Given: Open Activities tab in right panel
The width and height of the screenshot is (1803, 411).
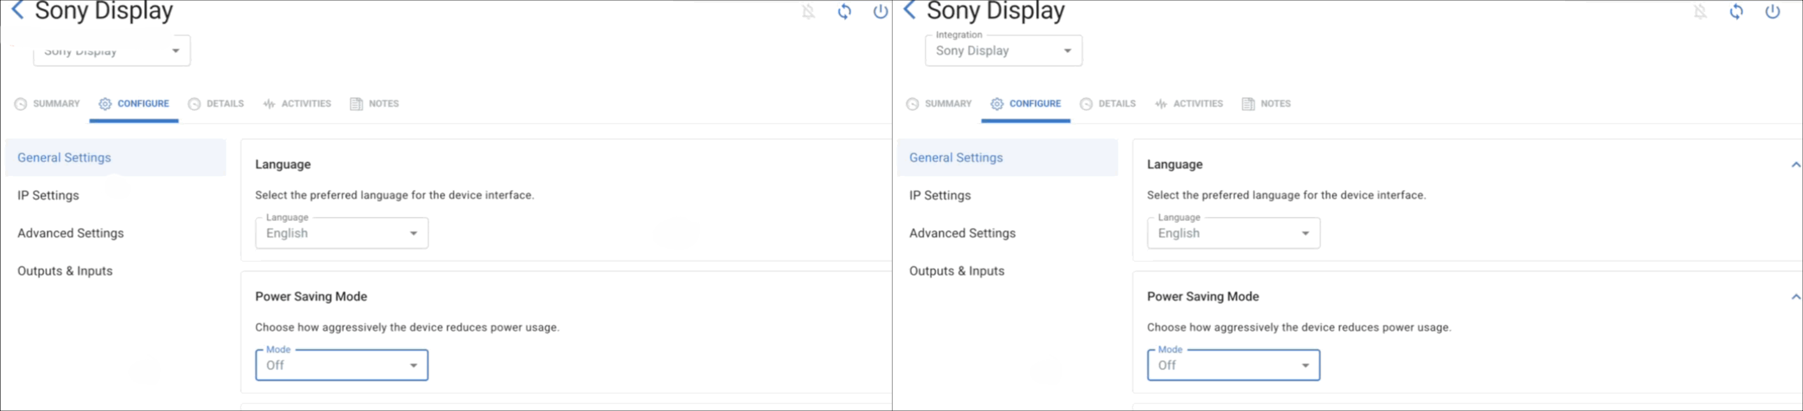Looking at the screenshot, I should click(x=1189, y=103).
